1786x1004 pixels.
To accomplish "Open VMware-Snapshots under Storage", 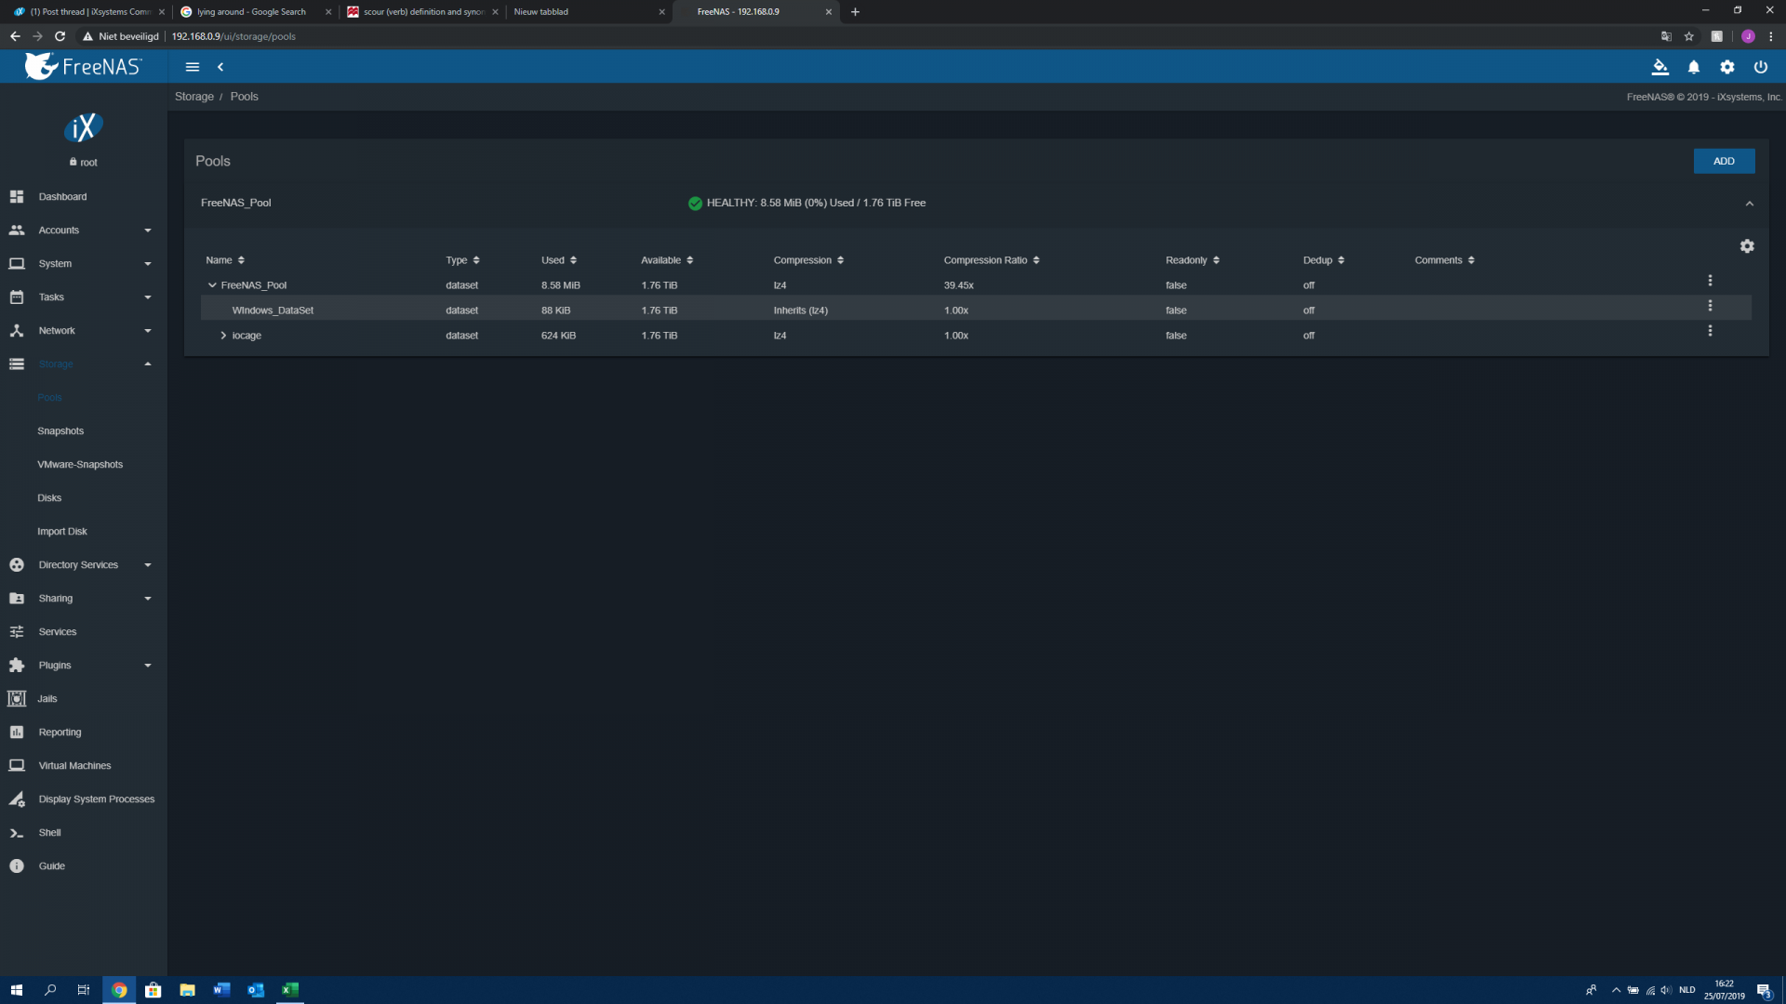I will pyautogui.click(x=80, y=465).
